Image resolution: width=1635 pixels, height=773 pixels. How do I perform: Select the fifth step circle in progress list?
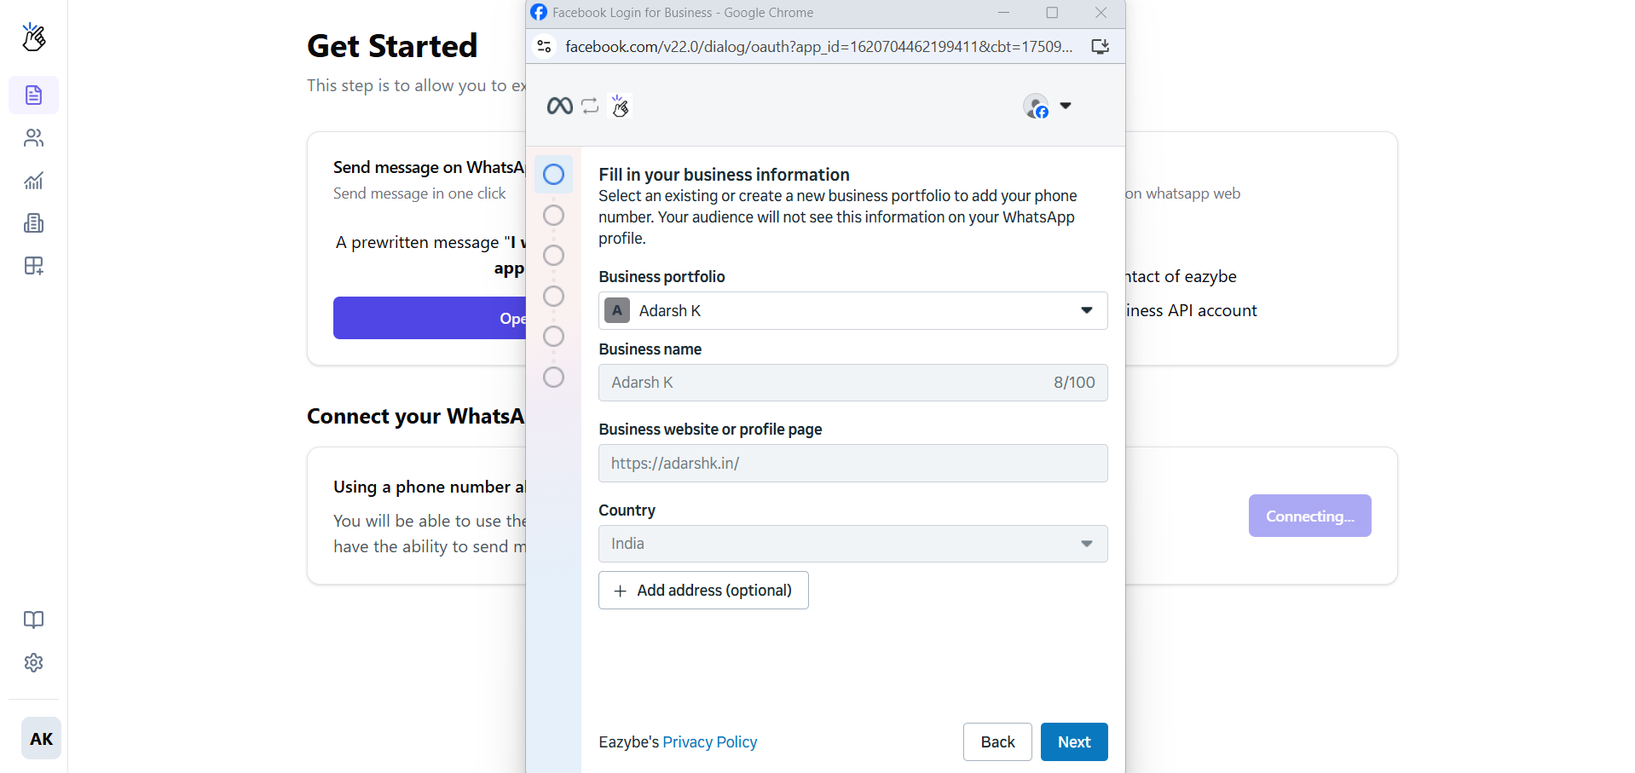click(x=553, y=336)
